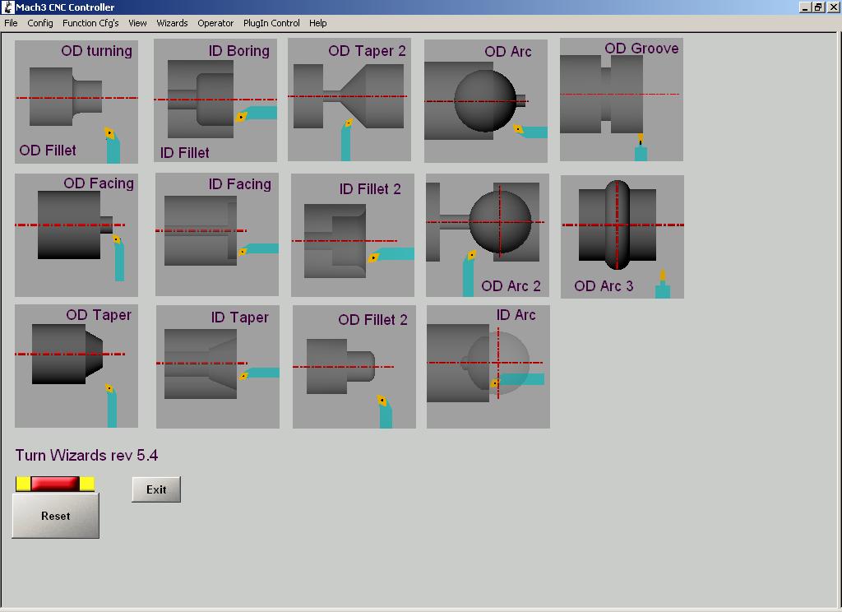Open the OD Taper wizard
This screenshot has width=842, height=612.
point(76,366)
